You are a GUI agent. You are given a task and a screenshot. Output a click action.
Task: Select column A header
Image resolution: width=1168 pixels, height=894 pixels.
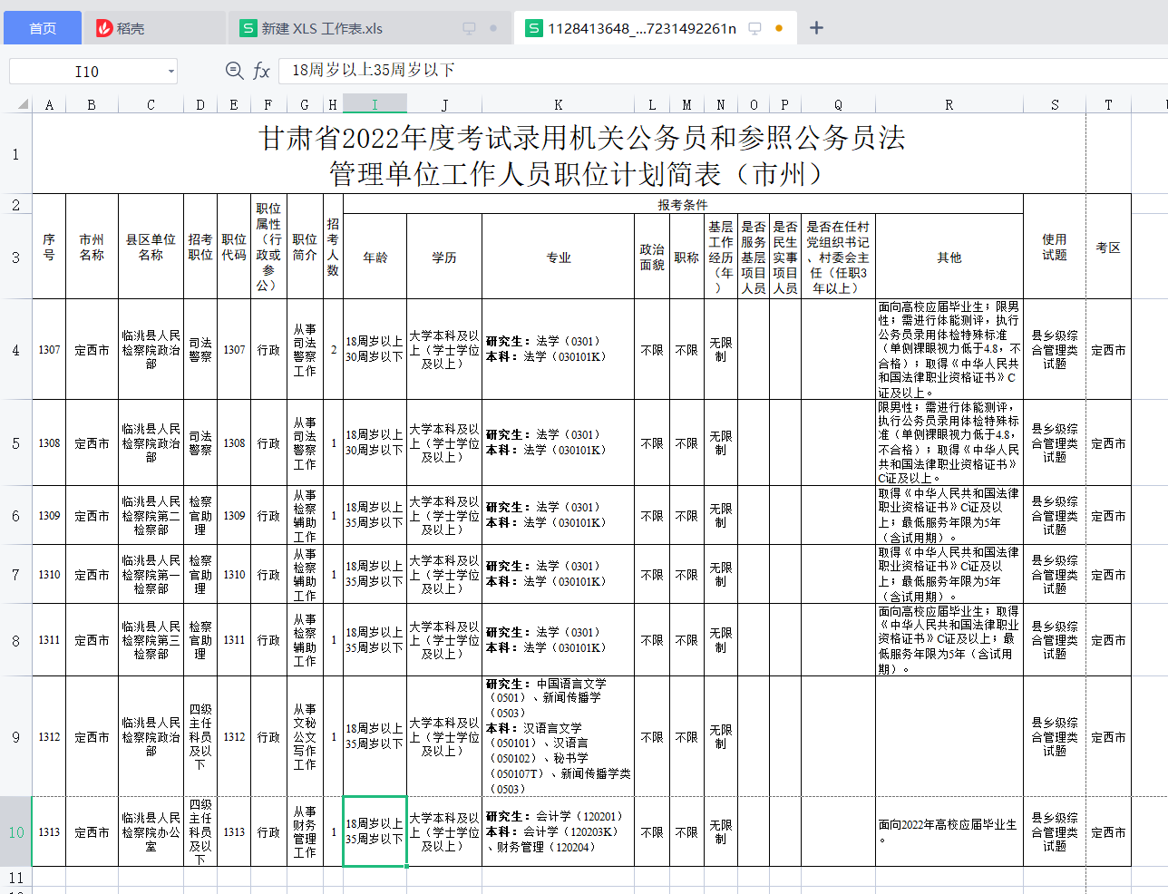[x=49, y=104]
